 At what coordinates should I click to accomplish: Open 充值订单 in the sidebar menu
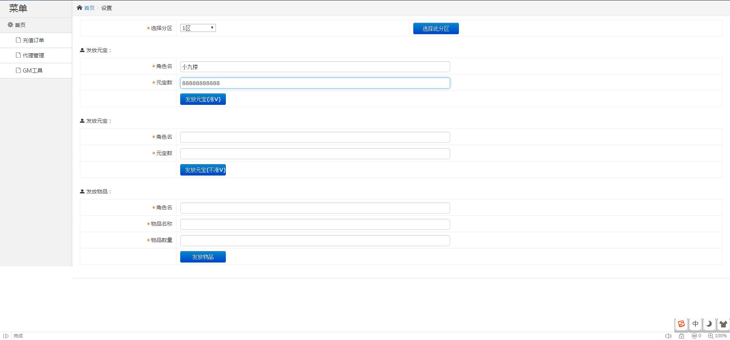coord(33,40)
